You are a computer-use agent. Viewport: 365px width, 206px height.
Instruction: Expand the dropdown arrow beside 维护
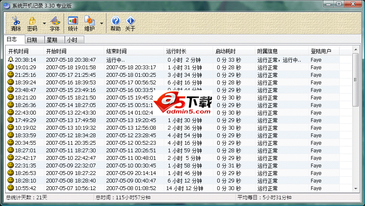[101, 23]
